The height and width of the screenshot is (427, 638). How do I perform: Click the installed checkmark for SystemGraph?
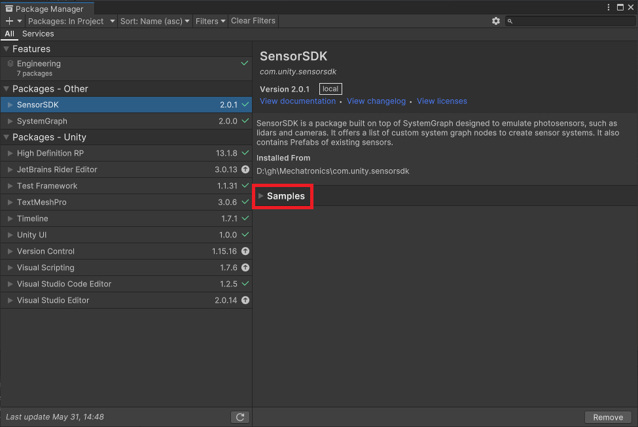click(x=245, y=121)
